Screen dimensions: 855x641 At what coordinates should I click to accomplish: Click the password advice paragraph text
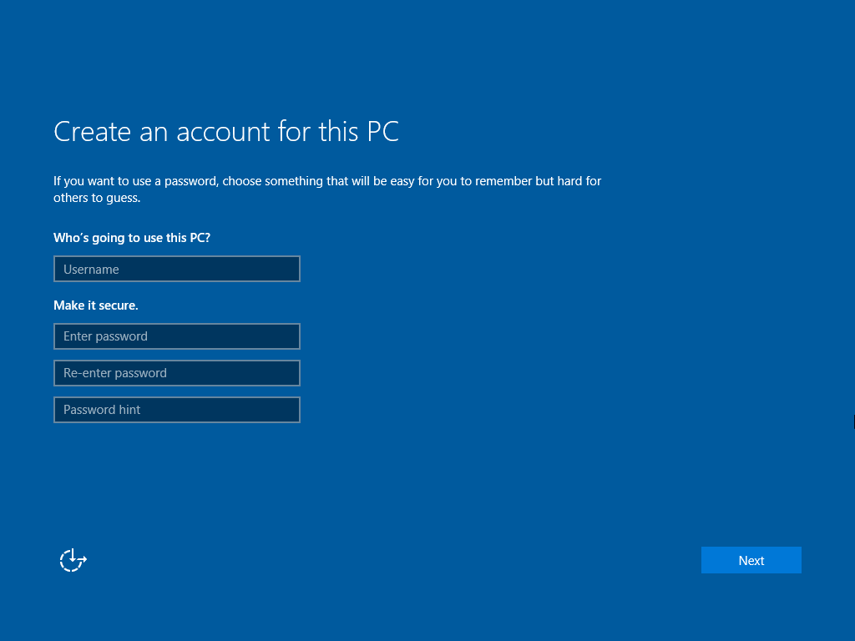327,189
